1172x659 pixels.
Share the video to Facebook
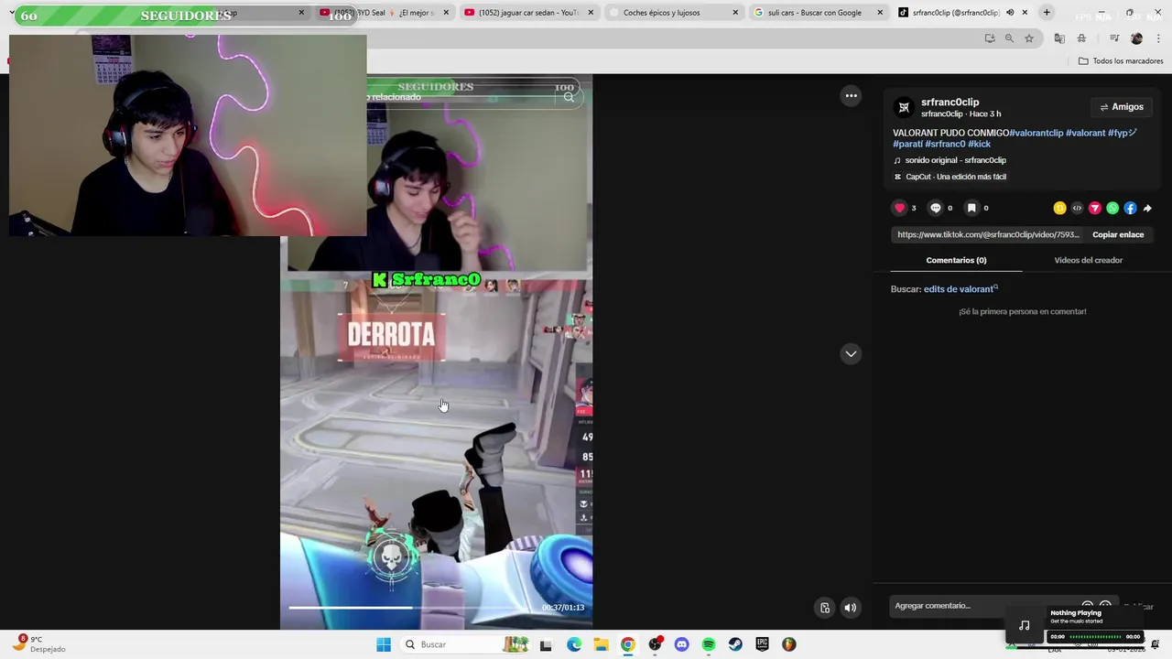[1130, 208]
